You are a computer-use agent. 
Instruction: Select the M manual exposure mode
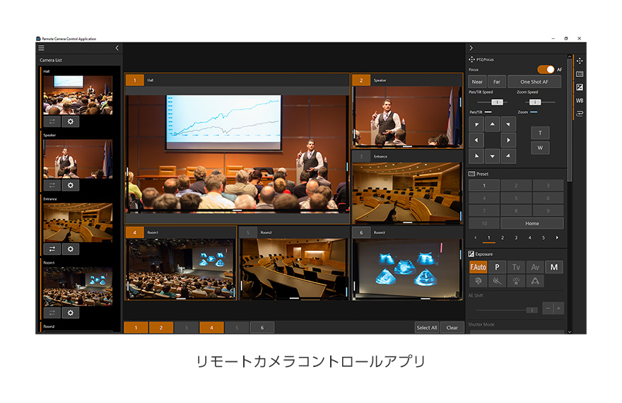tap(554, 267)
